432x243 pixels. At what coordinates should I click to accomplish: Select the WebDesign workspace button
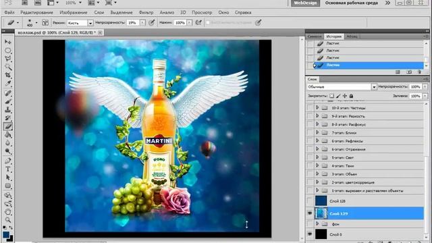pos(306,3)
